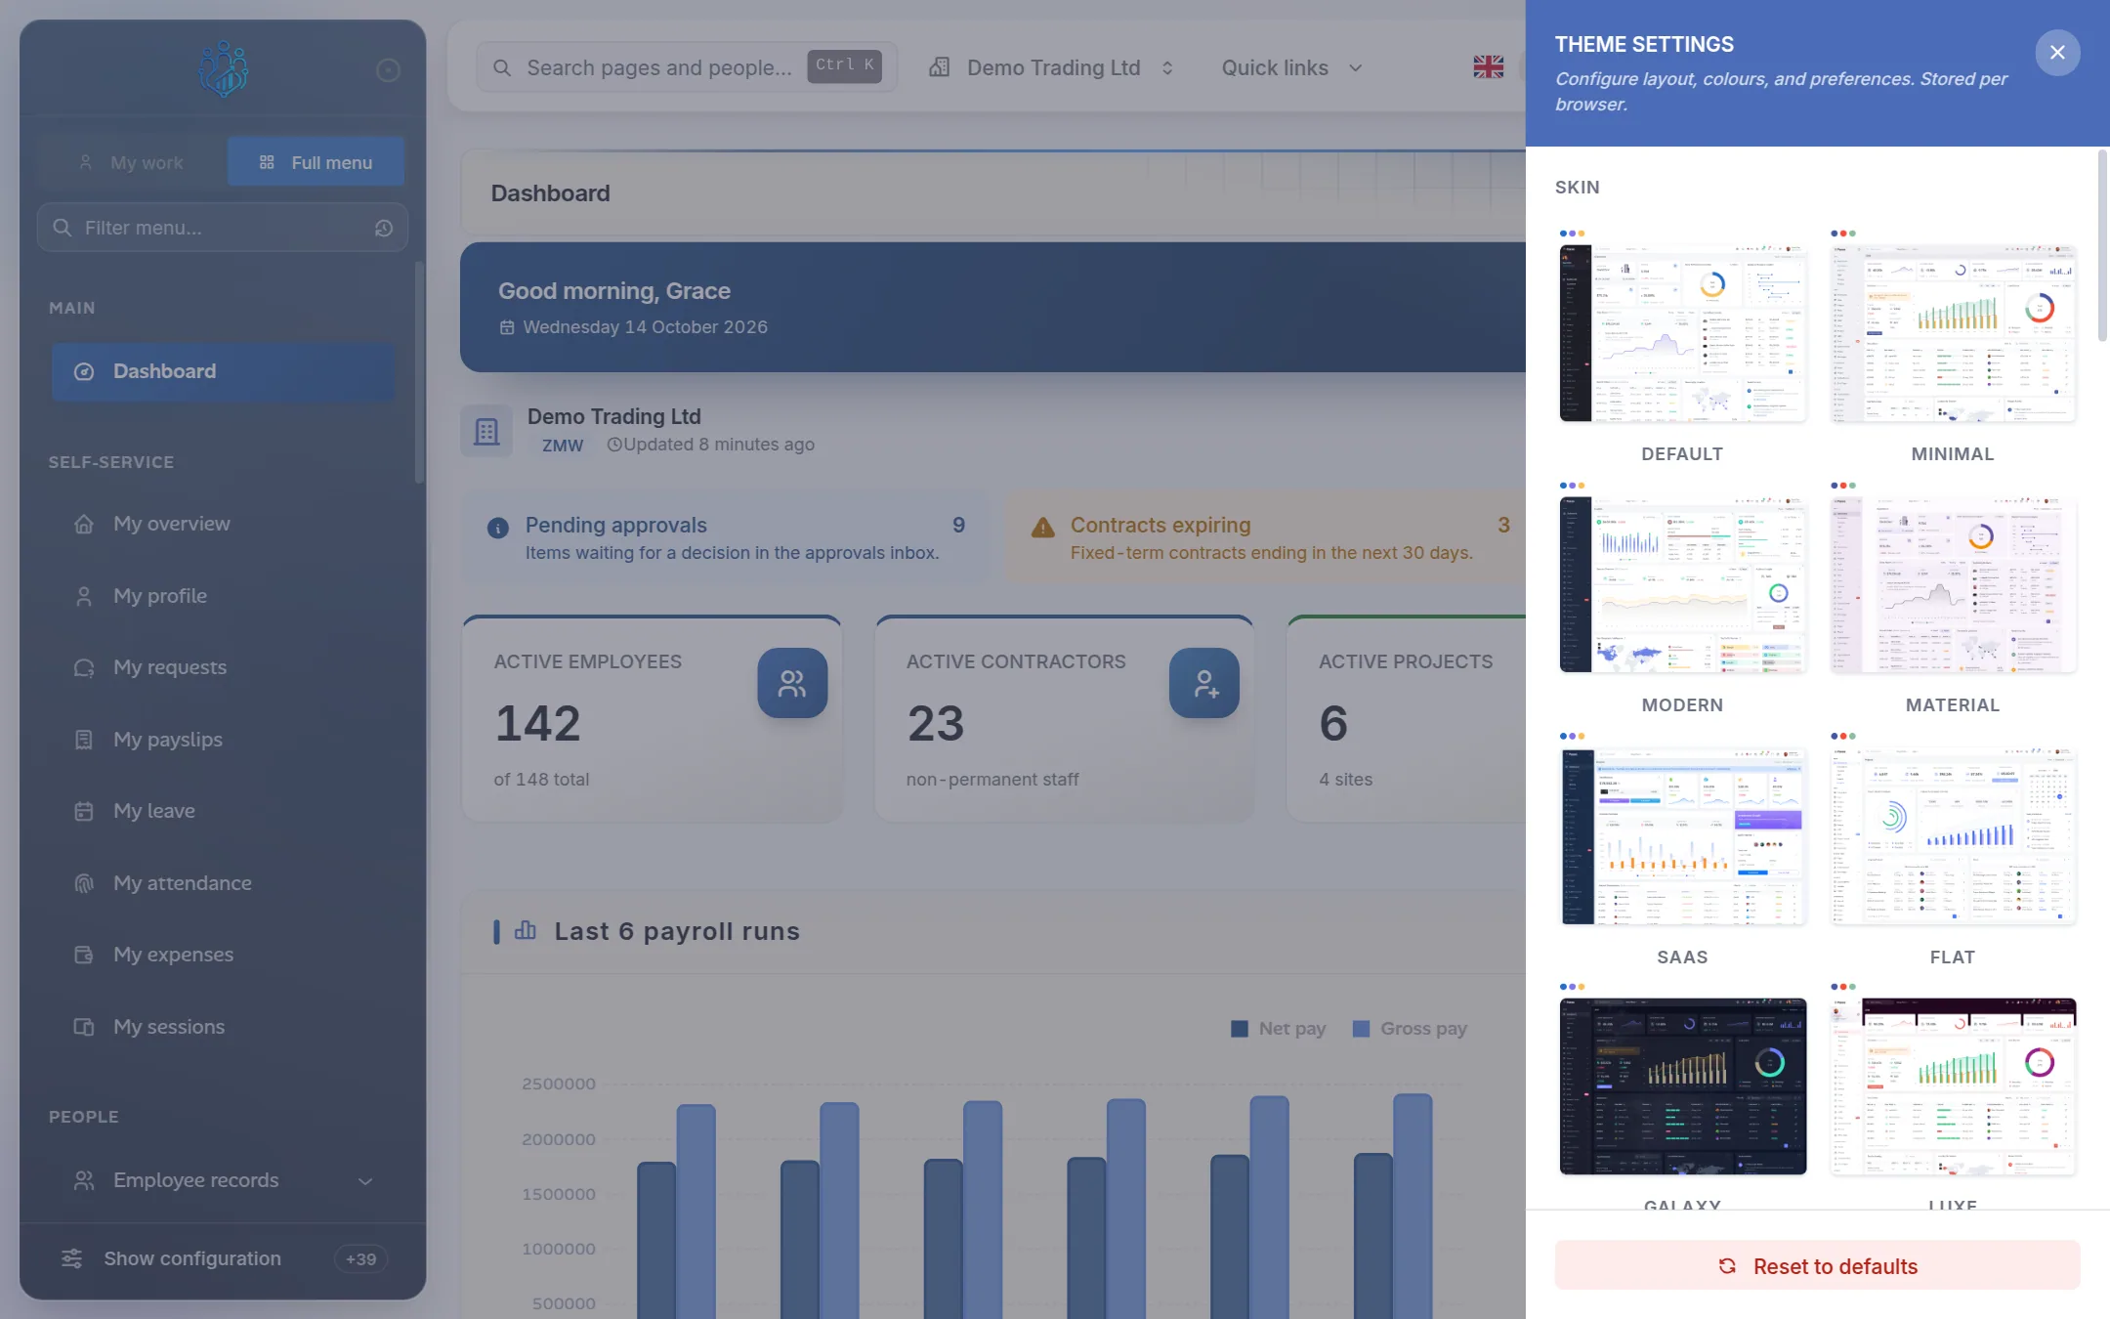This screenshot has height=1319, width=2110.
Task: Open My payslips page
Action: [223, 740]
